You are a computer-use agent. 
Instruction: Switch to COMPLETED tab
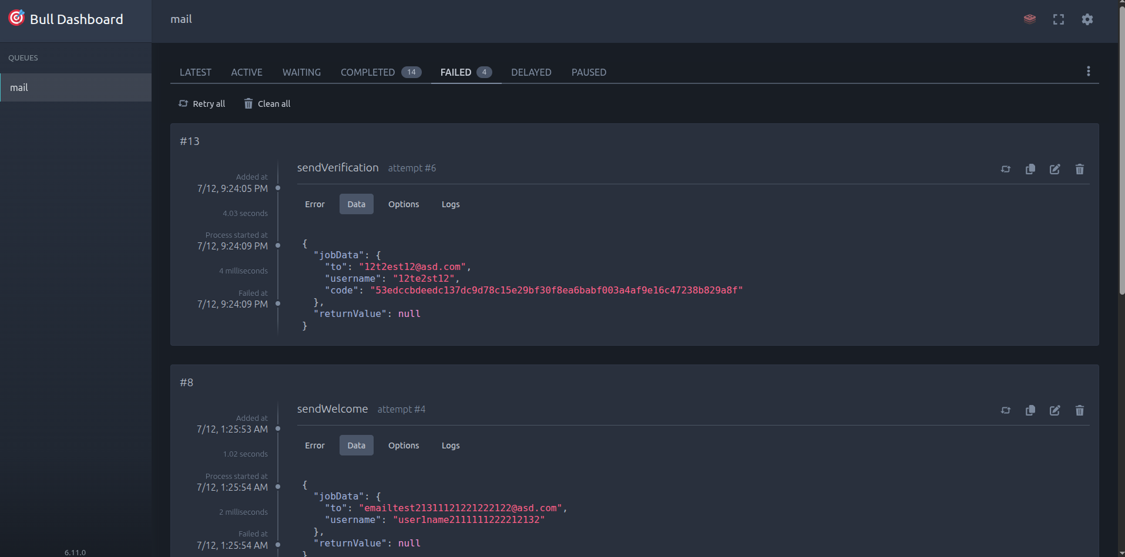(381, 72)
